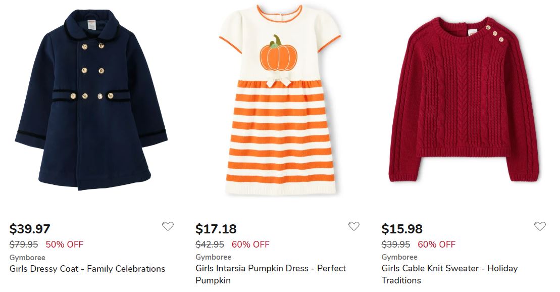560x292 pixels.
Task: Open the Girls Intarsia Pumpkin Dress listing
Action: 270,269
